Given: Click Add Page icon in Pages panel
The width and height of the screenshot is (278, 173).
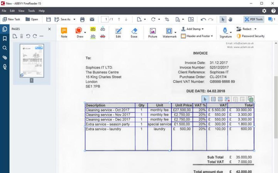Looking at the screenshot, I should coord(15,36).
